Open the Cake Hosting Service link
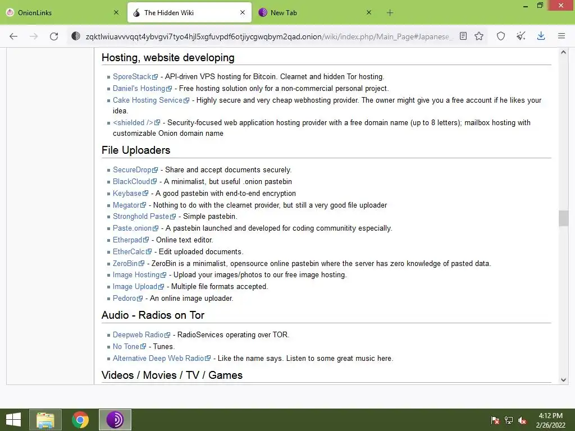 point(150,100)
